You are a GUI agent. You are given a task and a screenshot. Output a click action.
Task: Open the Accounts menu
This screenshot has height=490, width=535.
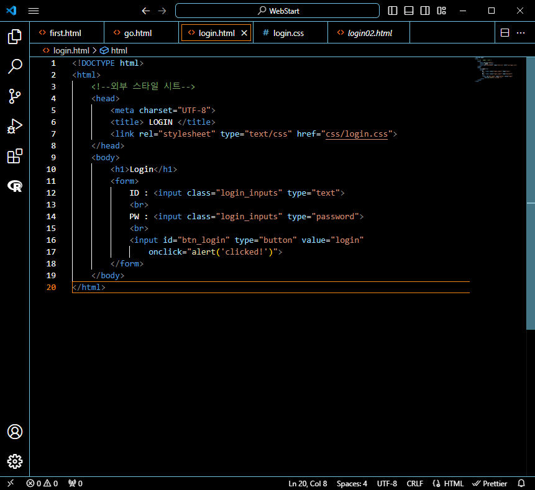15,432
